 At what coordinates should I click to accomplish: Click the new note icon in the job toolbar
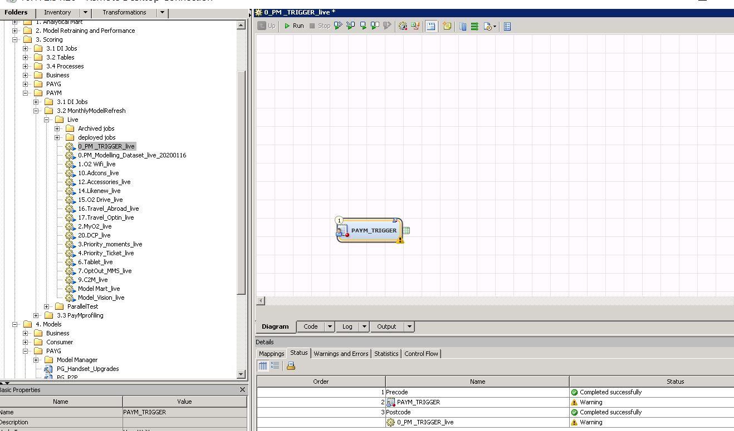(447, 26)
